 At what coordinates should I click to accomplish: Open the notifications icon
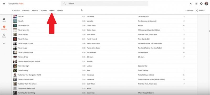point(201,4)
